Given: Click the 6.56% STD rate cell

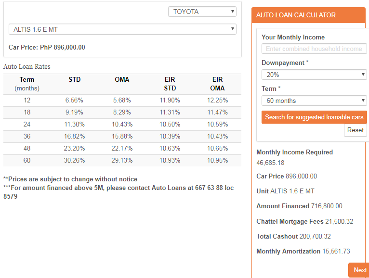Looking at the screenshot, I should pyautogui.click(x=74, y=101).
